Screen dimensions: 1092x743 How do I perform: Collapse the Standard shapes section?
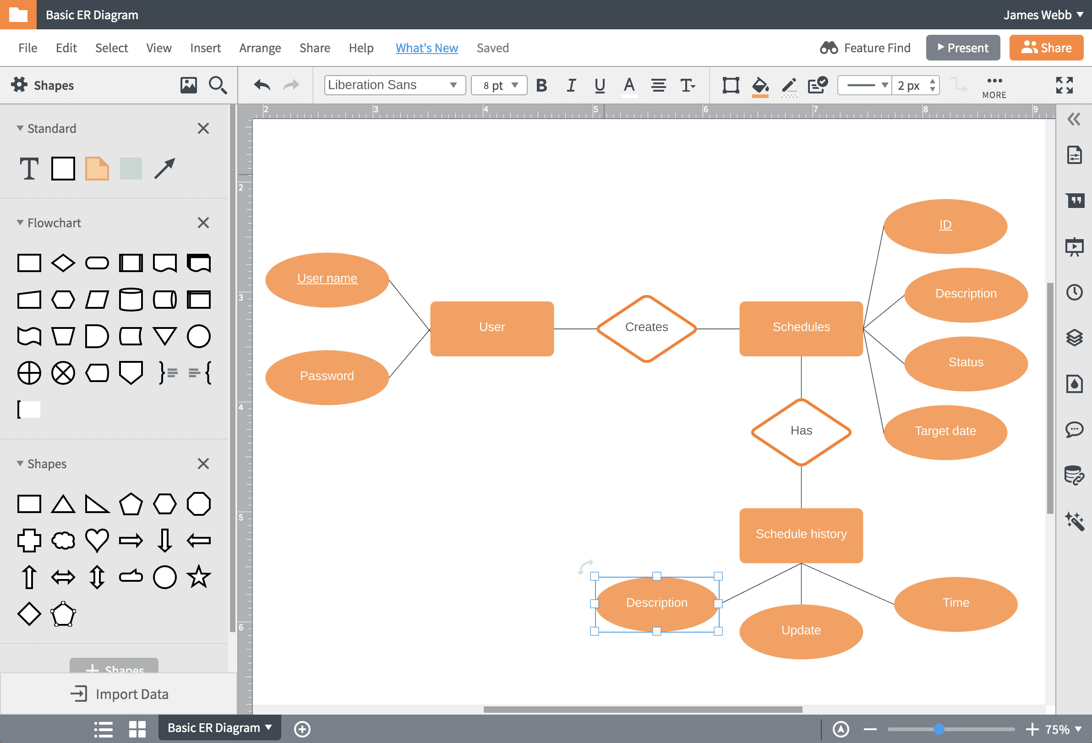(18, 128)
